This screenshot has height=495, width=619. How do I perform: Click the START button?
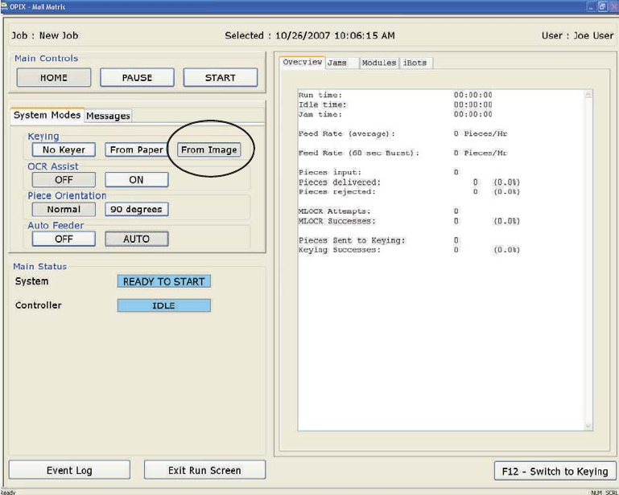[221, 78]
